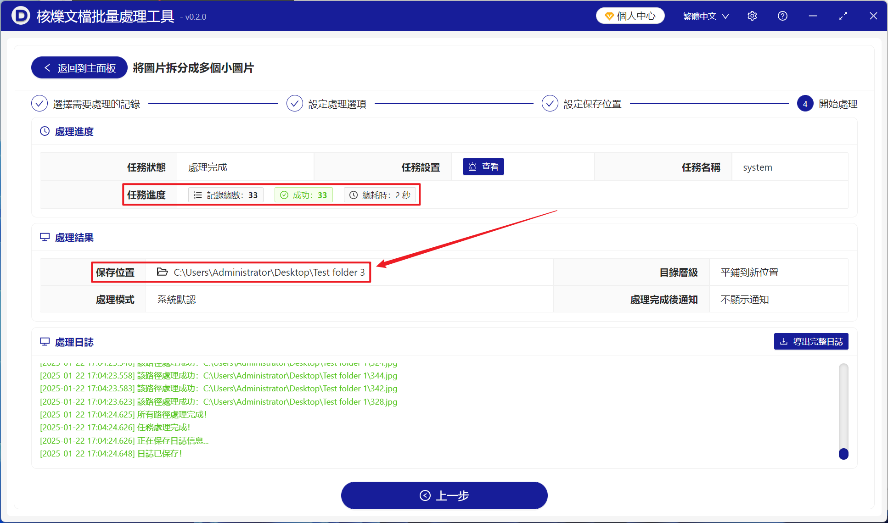Click log line 正在保存日誌信息...

point(124,441)
